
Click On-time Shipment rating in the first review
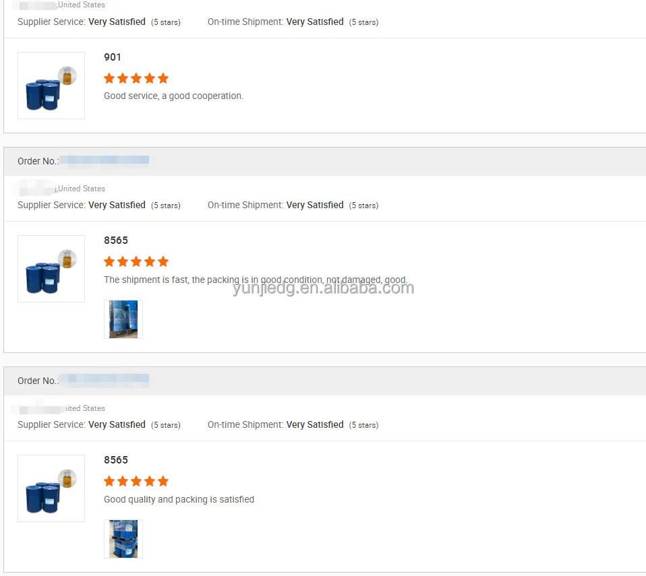click(x=293, y=22)
